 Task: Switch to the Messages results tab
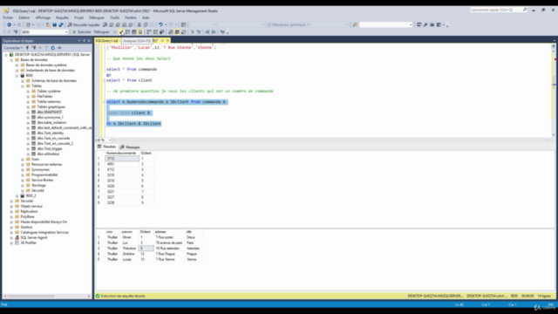point(130,147)
